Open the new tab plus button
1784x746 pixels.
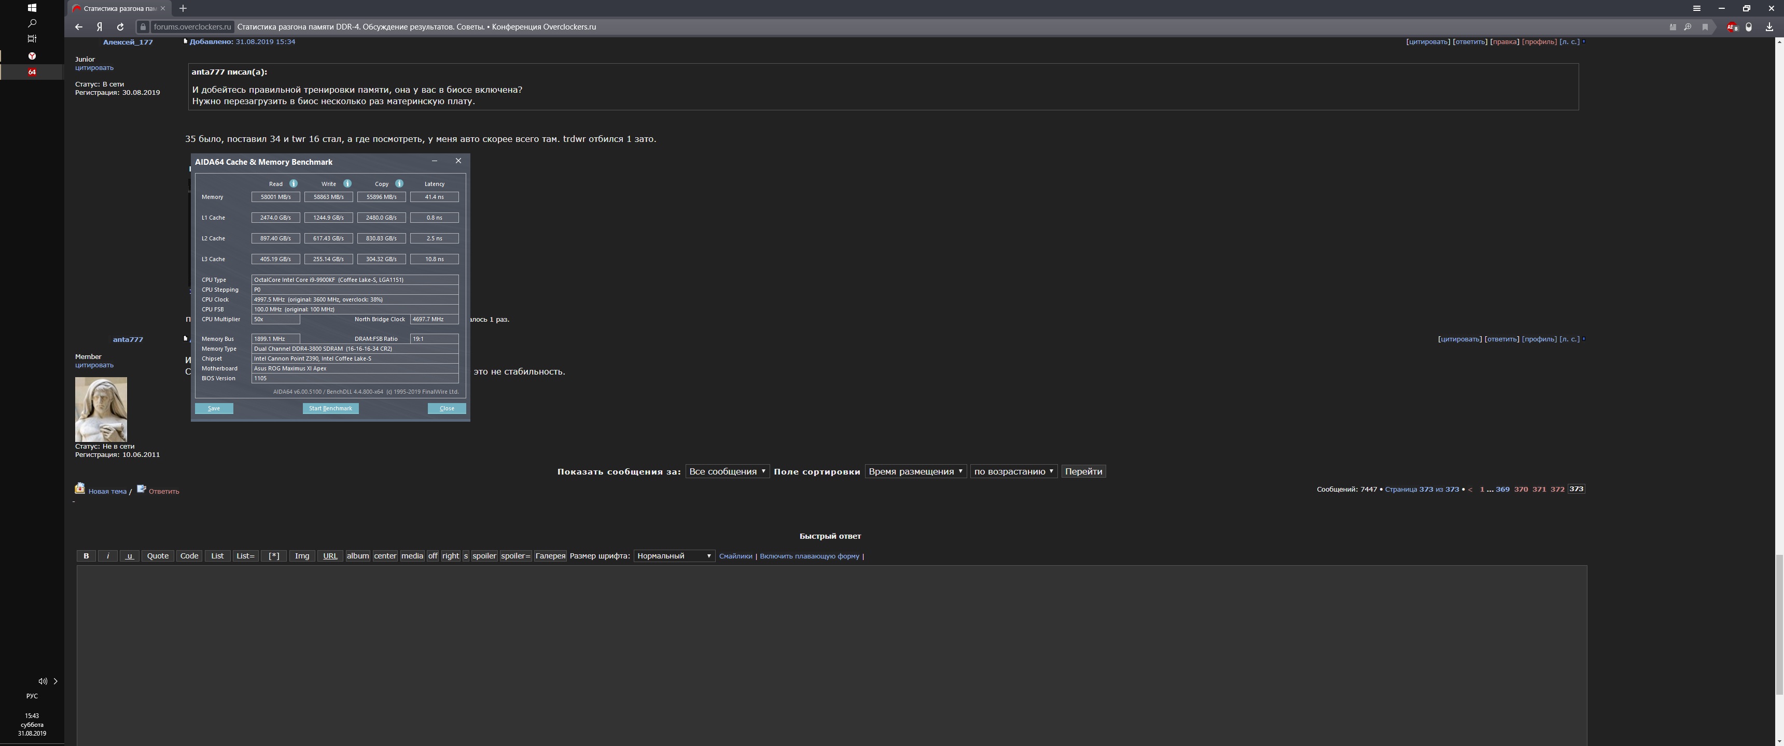pos(183,8)
